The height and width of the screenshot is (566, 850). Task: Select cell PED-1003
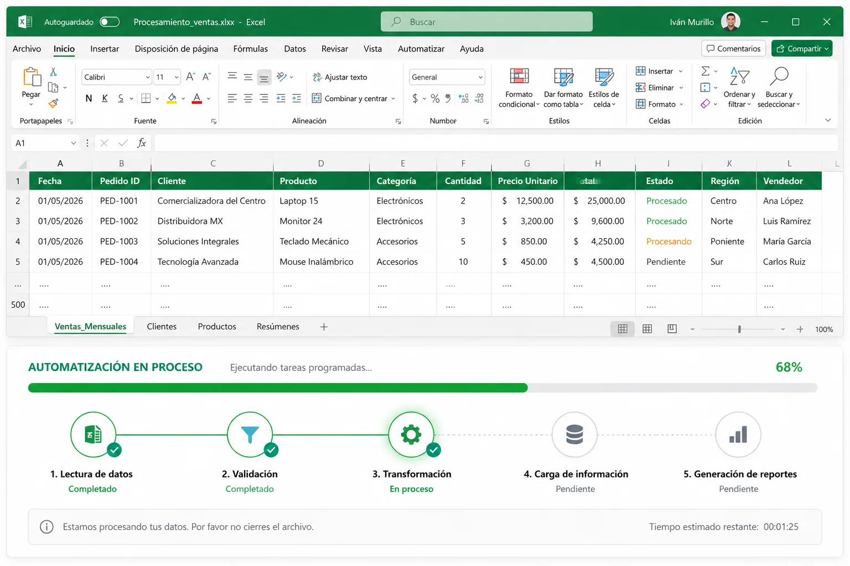(121, 242)
